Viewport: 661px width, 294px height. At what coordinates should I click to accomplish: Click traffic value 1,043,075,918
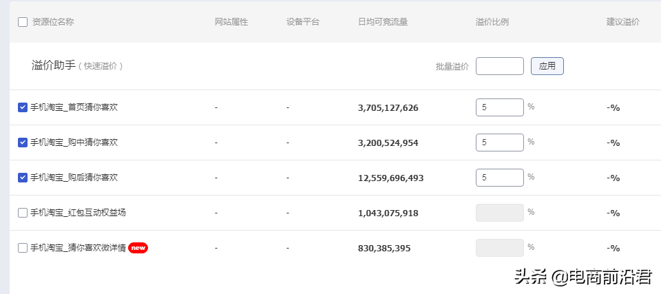pyautogui.click(x=388, y=213)
